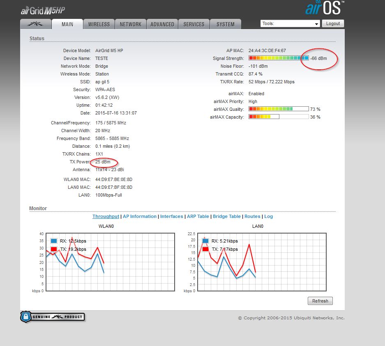Click the WLAN0 throughput graph
This screenshot has width=385, height=346.
pyautogui.click(x=110, y=262)
